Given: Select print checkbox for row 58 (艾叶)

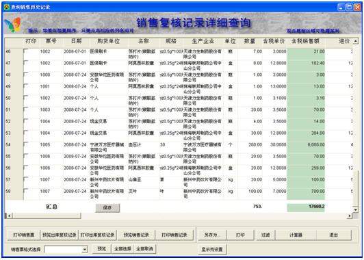Looking at the screenshot, I should [26, 191].
